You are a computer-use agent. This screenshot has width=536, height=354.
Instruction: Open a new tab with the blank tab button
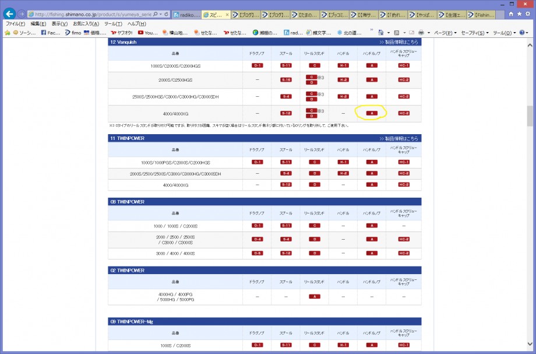coord(500,15)
